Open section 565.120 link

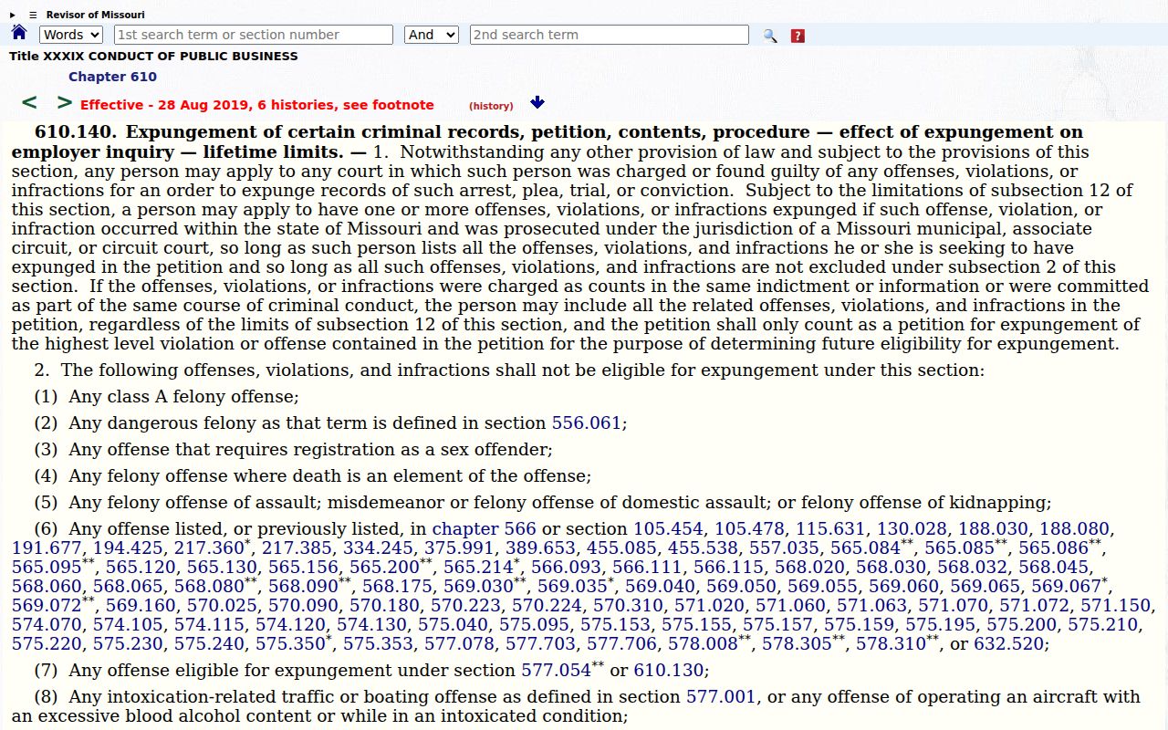click(x=141, y=568)
